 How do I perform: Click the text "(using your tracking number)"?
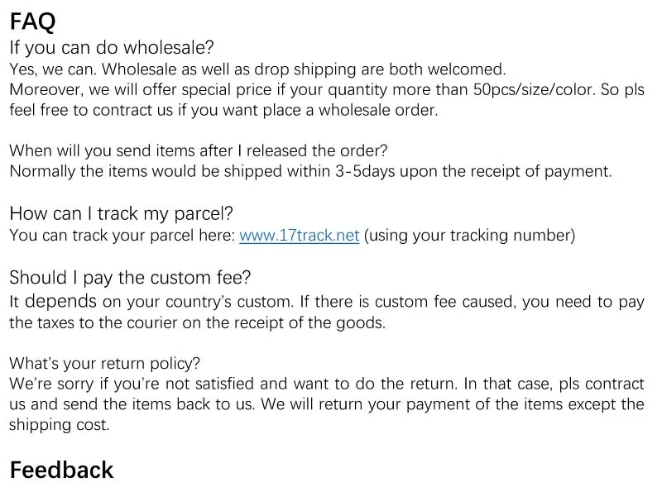(x=469, y=236)
